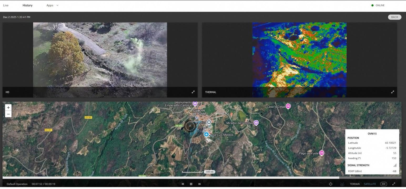Rewind the flight playback

183,184
